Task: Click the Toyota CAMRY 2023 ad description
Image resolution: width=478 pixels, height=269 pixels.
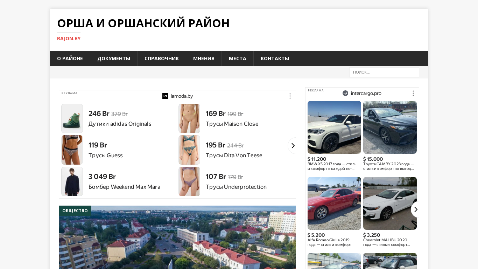Action: 388,166
